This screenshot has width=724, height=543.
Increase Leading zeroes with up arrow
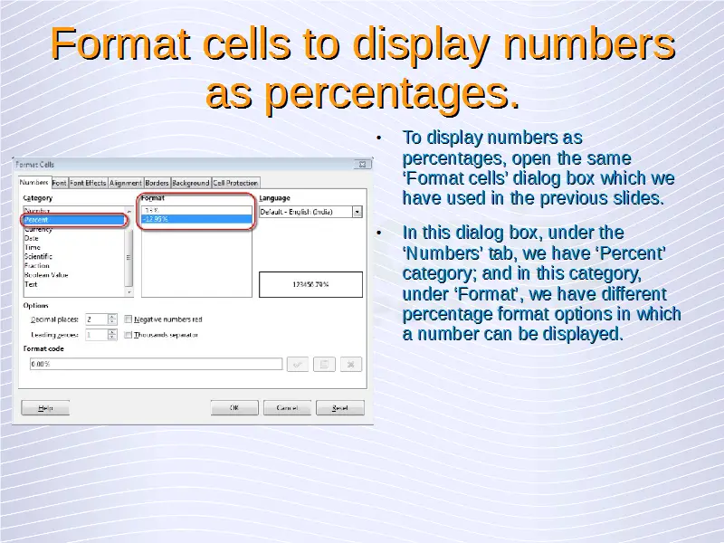click(112, 332)
